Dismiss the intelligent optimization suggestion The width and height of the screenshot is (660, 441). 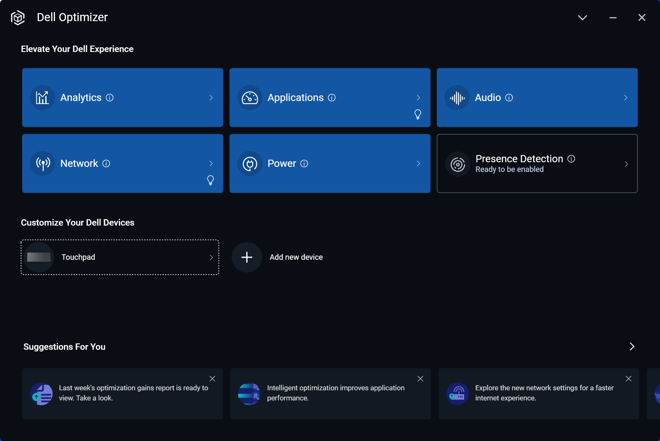tap(421, 379)
